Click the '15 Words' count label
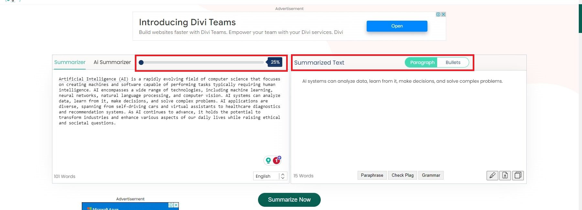 [303, 176]
